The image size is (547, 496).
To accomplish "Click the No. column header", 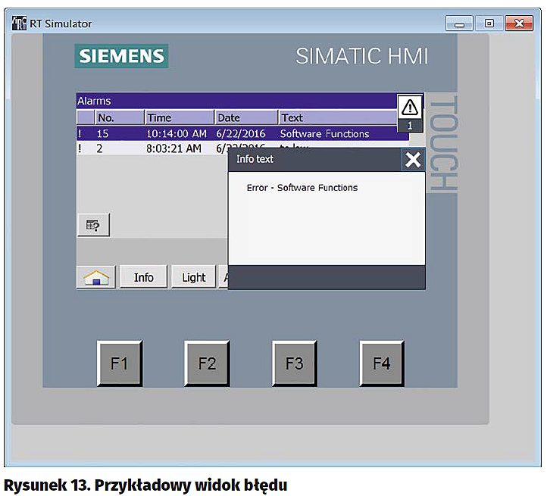I will point(119,117).
